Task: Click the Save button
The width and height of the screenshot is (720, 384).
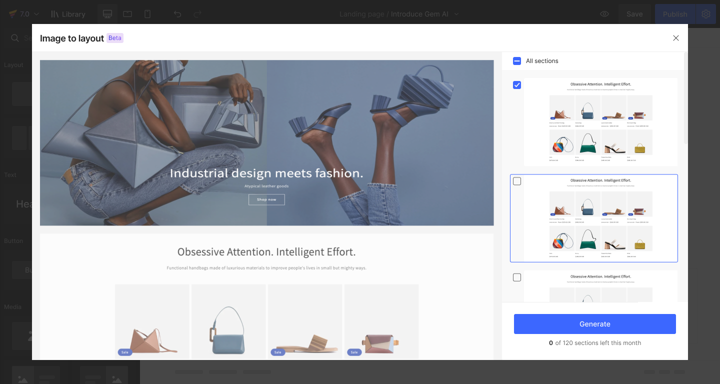Action: click(634, 14)
